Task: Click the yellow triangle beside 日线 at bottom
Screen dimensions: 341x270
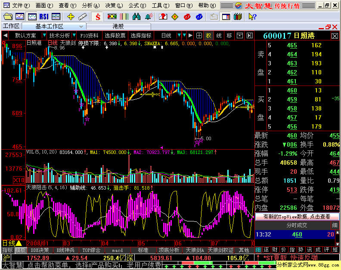Action: pyautogui.click(x=19, y=243)
